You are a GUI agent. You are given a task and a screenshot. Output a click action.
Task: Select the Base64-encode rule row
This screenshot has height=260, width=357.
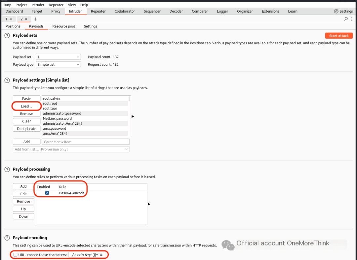coord(91,193)
